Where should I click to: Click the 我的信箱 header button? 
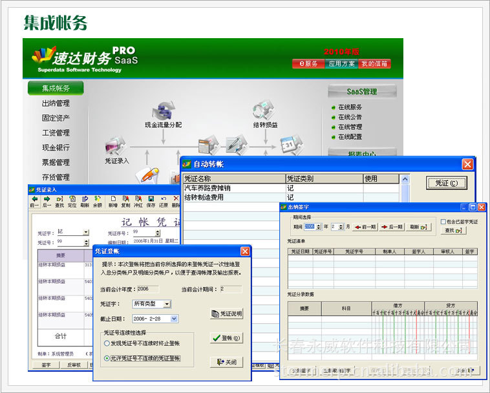pos(374,64)
